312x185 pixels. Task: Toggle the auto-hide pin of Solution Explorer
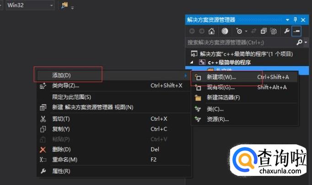295,20
